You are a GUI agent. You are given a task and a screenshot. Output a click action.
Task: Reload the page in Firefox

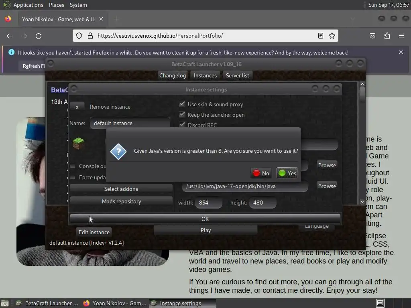point(39,36)
